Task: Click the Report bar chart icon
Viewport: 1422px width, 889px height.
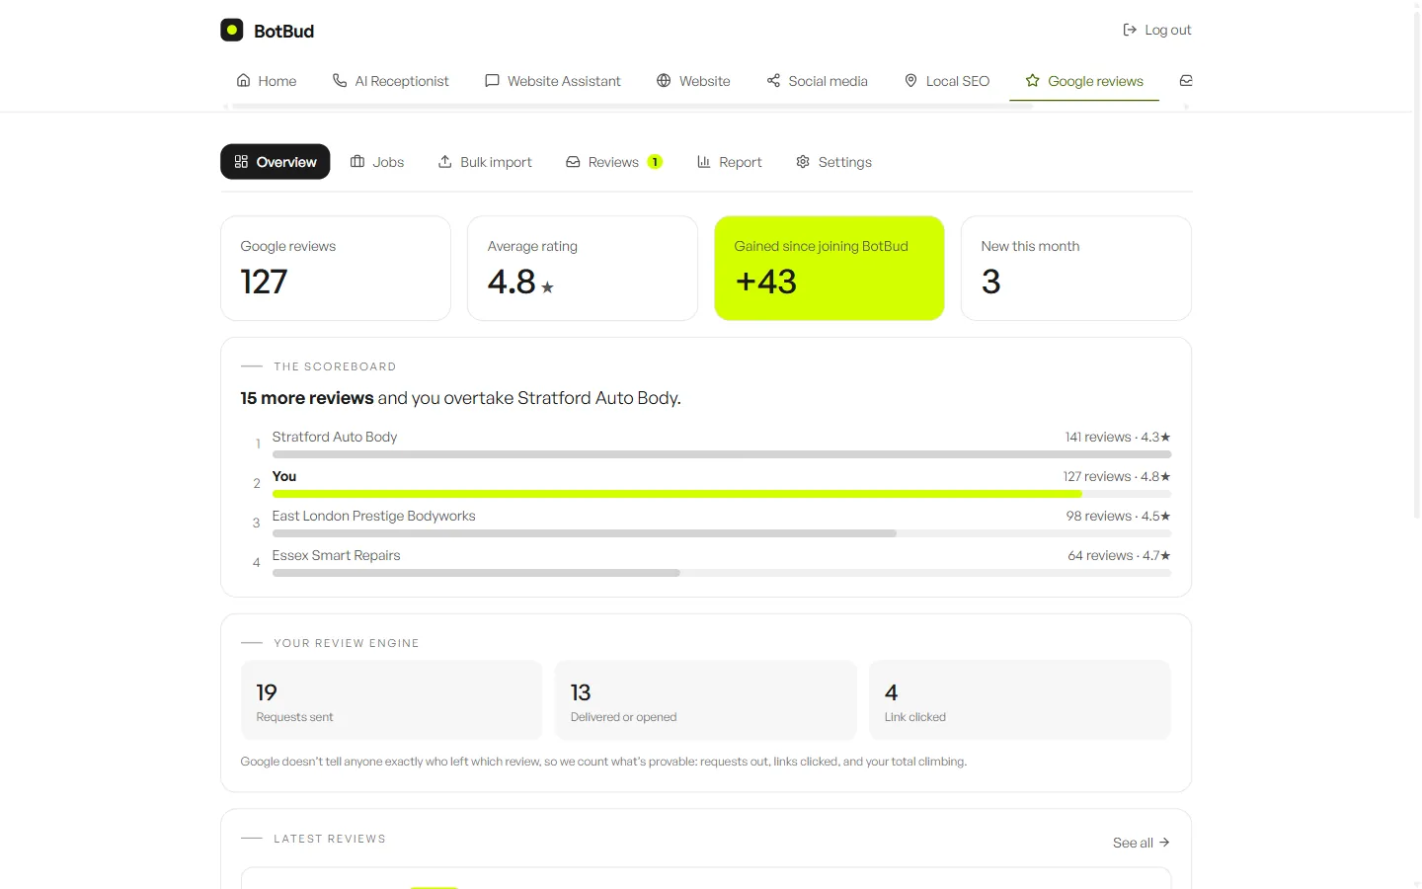Action: point(704,161)
